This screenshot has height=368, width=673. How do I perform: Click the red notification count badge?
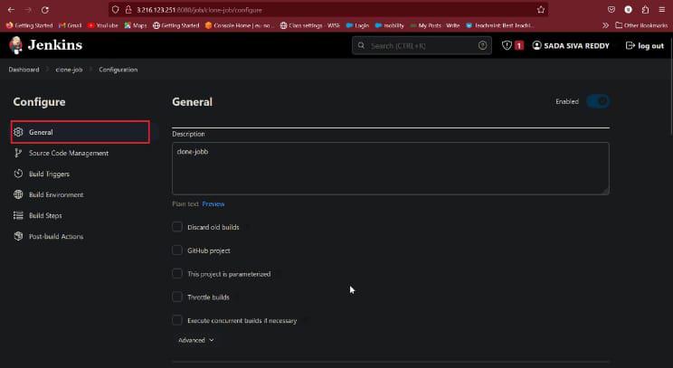519,45
